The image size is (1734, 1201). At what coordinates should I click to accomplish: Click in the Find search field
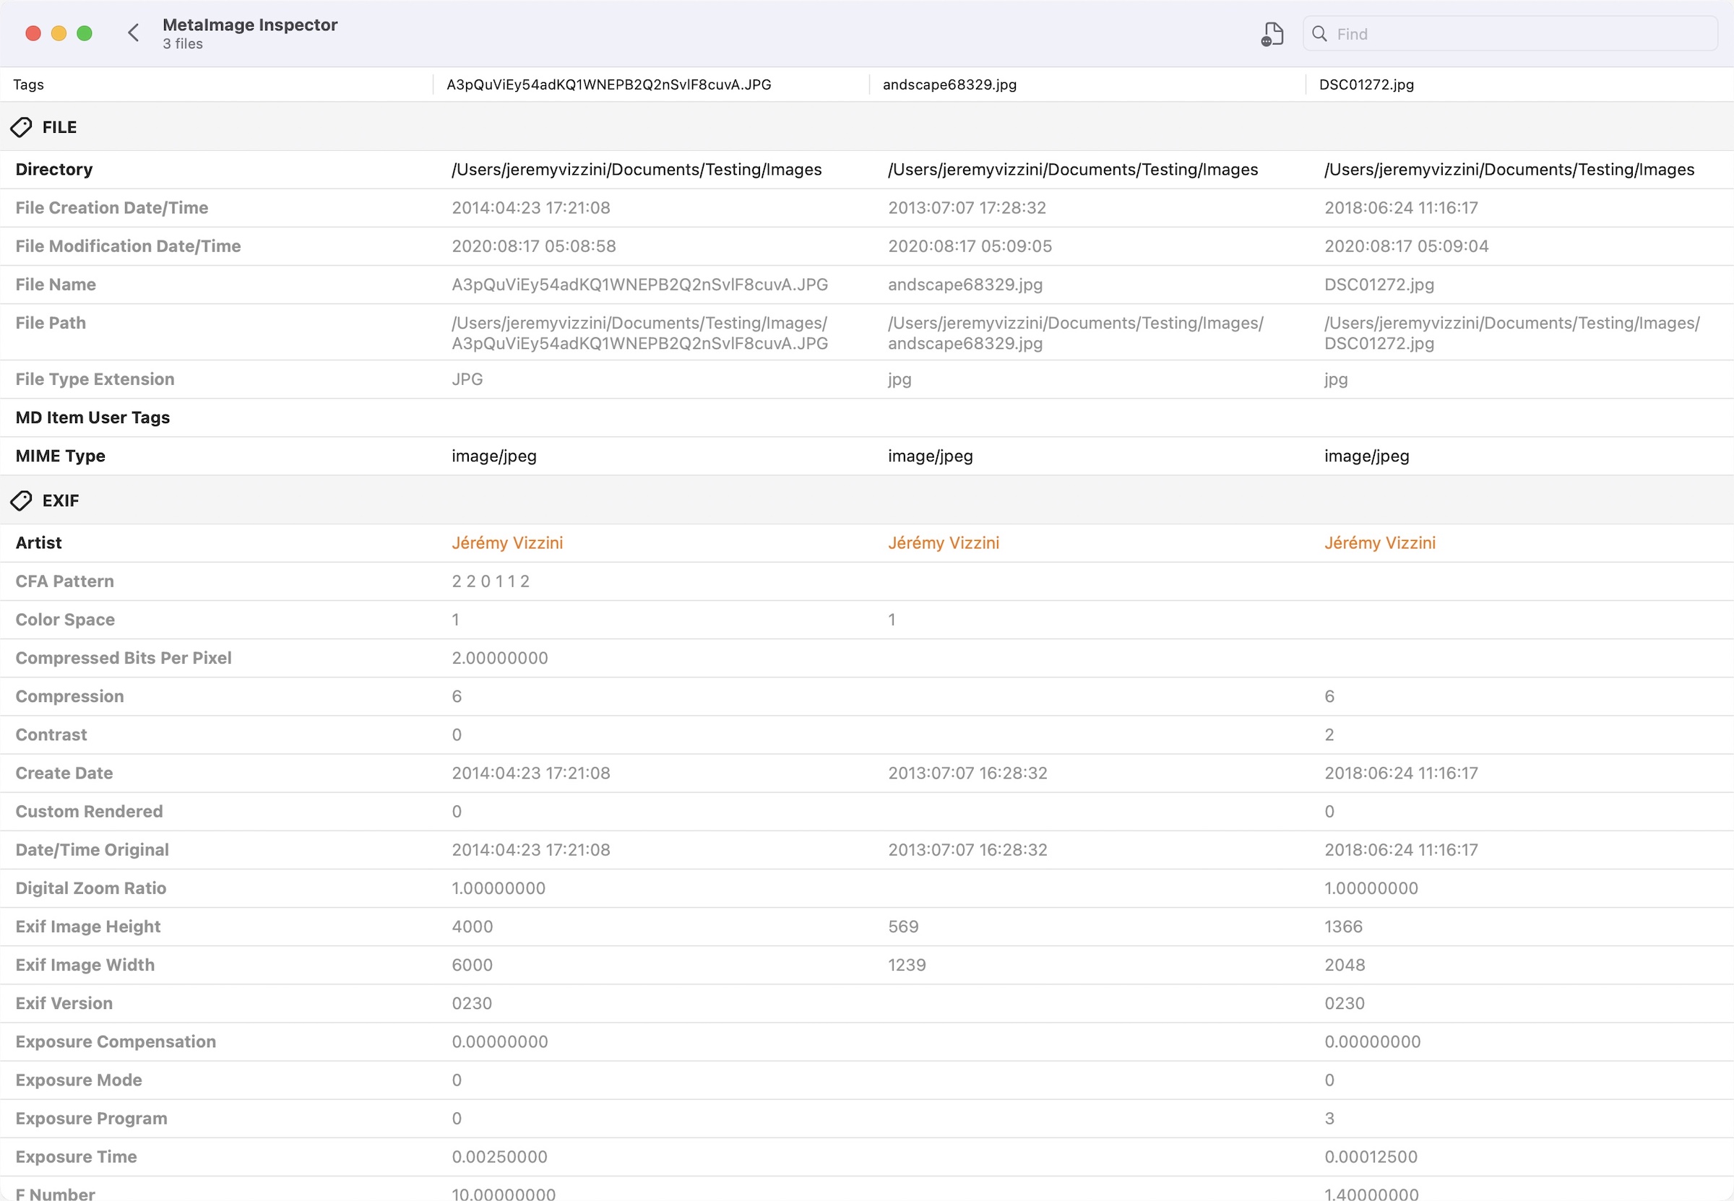click(x=1520, y=34)
